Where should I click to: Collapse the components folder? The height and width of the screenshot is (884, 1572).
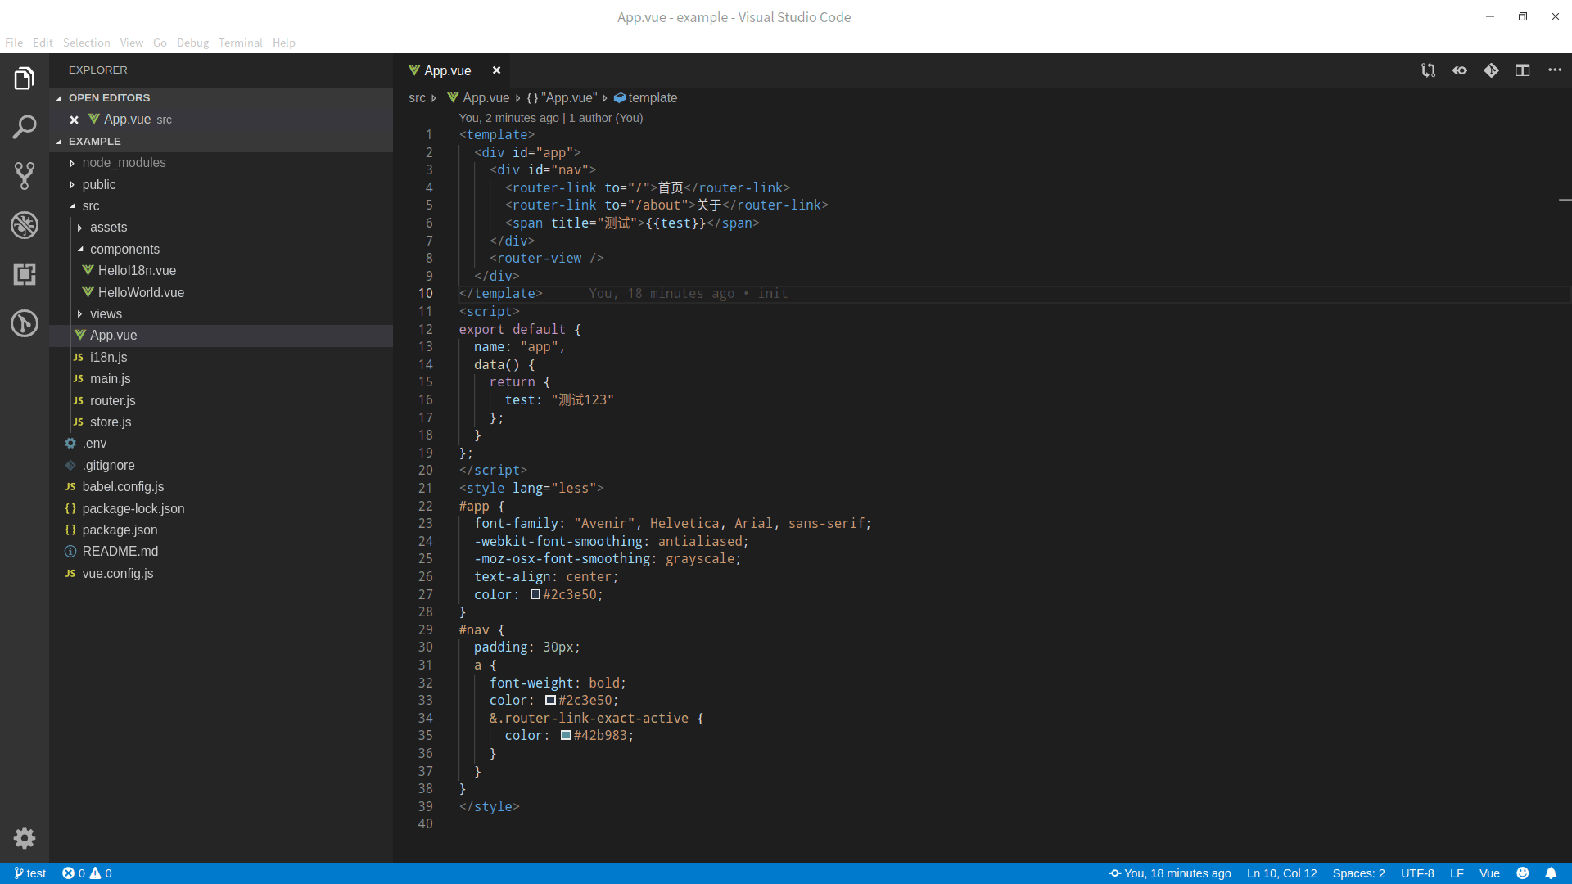tap(124, 249)
